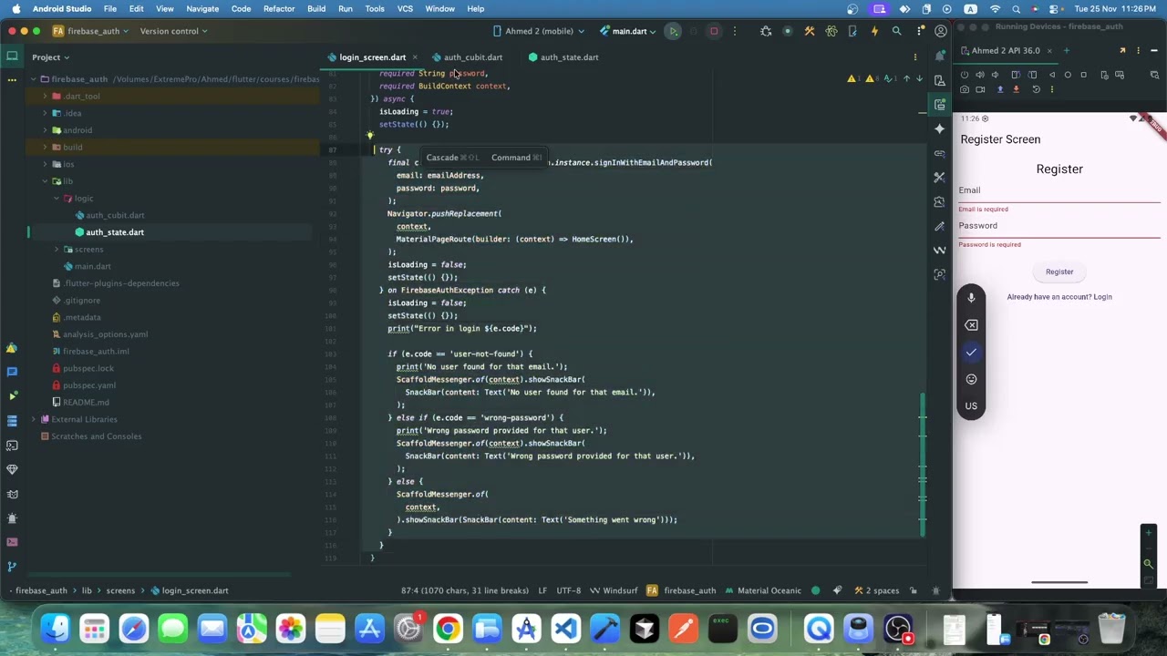Open Search Everywhere magnifier in the toolbar
Screen dimensions: 1167x656
[x=896, y=31]
